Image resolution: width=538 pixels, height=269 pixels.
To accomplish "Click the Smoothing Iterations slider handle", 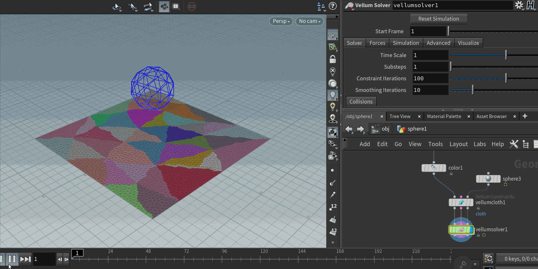I will point(473,90).
